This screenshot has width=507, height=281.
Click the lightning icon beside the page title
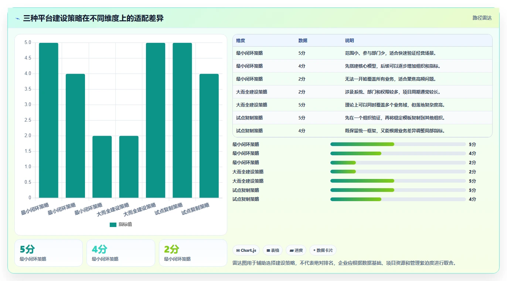pyautogui.click(x=17, y=18)
